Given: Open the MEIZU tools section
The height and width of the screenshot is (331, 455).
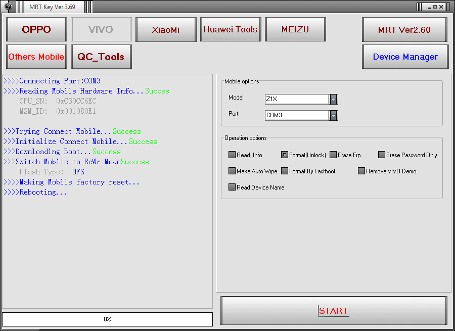Looking at the screenshot, I should (295, 29).
